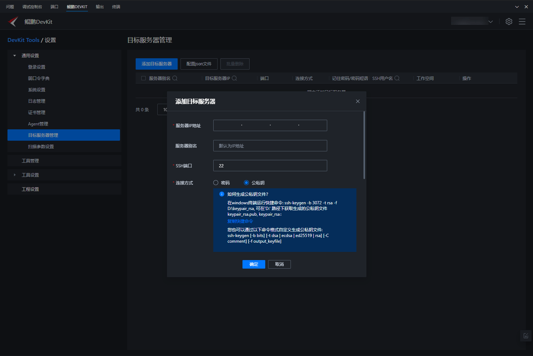
Task: Click the info icon in the key help box
Action: pos(221,194)
